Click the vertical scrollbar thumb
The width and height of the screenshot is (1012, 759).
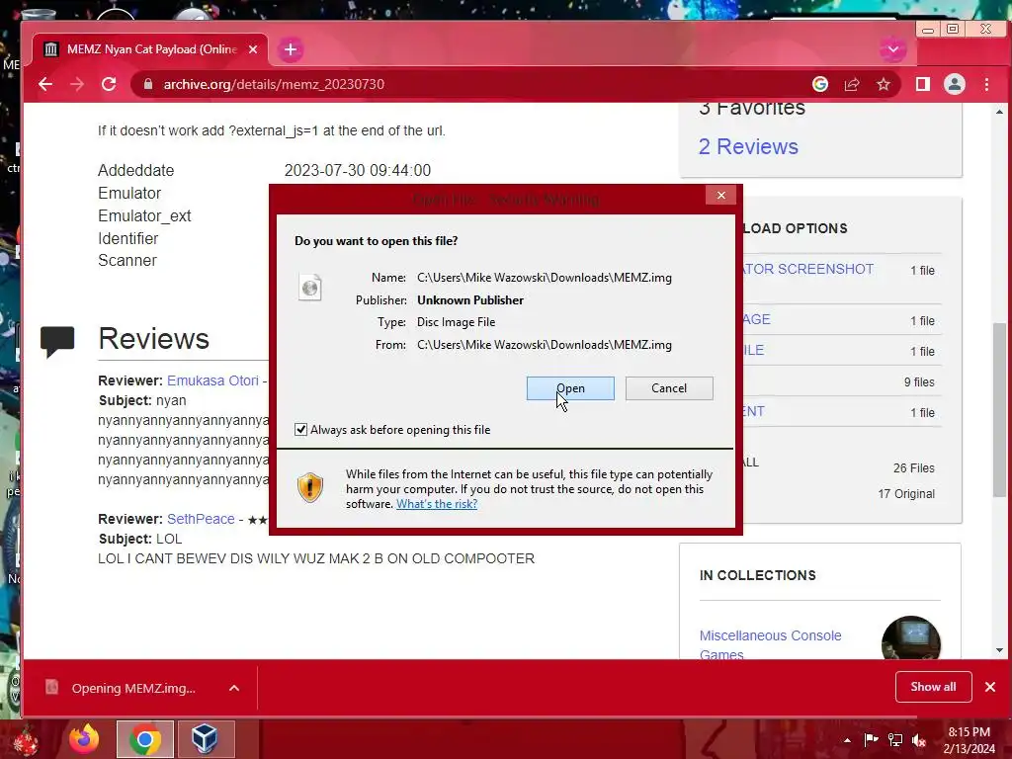(x=999, y=410)
